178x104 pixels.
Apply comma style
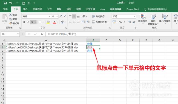pos(124,22)
